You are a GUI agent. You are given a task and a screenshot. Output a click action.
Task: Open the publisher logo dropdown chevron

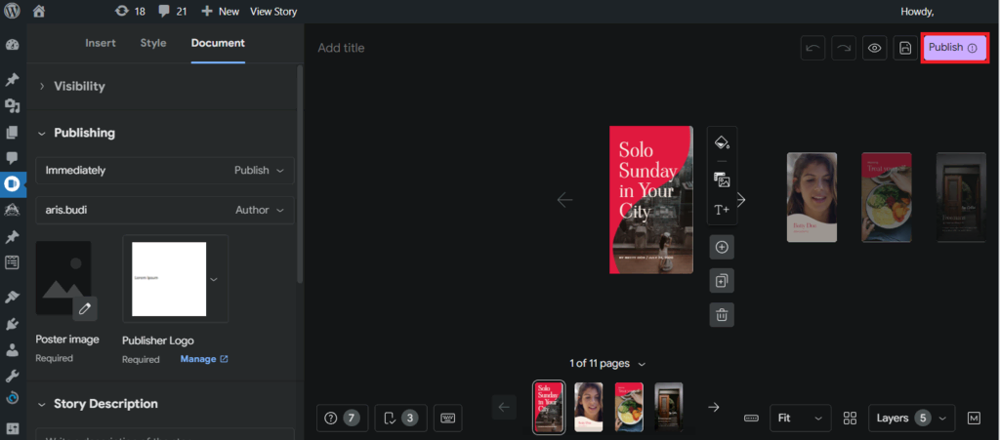click(214, 279)
